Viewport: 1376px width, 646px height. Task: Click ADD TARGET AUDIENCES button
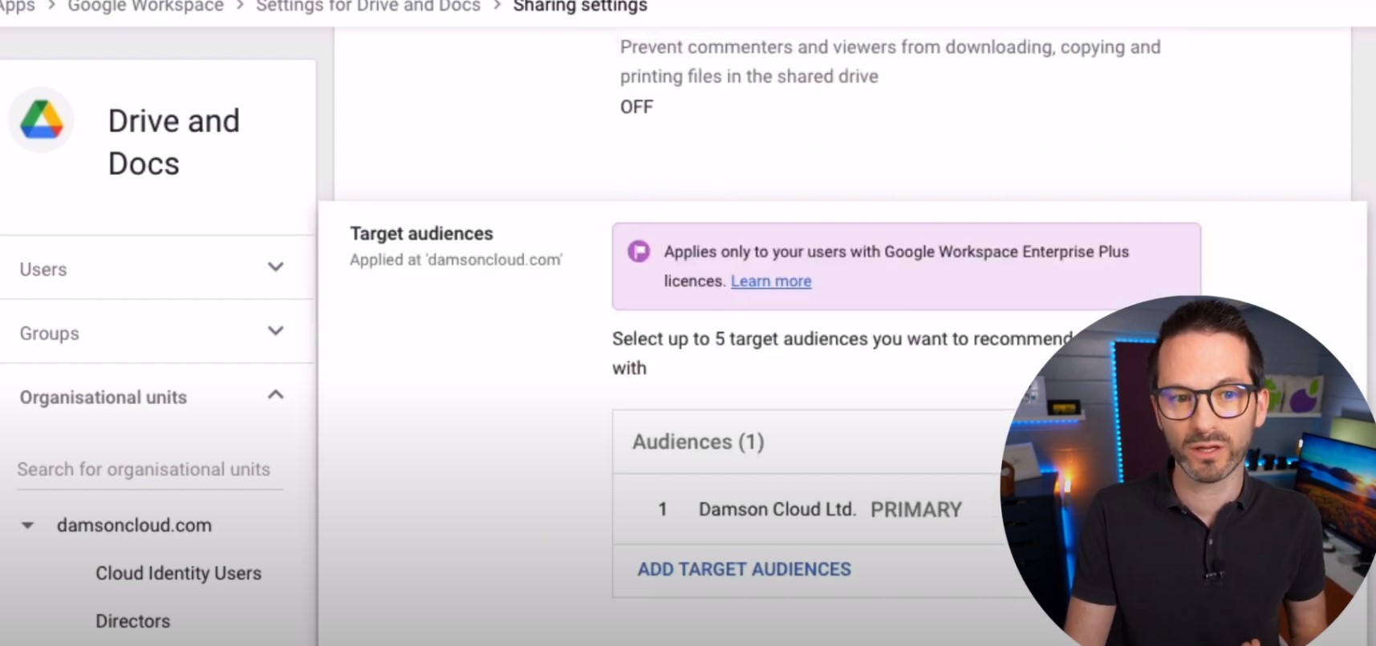[745, 569]
